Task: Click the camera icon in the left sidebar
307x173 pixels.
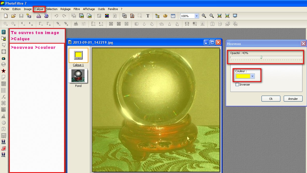Action: point(4,58)
